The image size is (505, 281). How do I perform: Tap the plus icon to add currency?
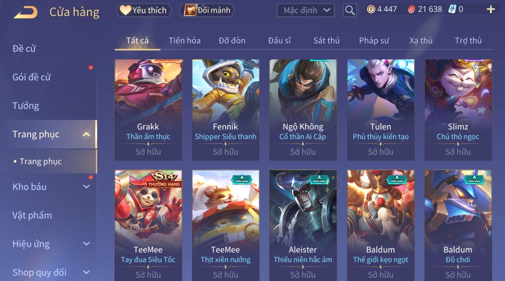coord(491,9)
